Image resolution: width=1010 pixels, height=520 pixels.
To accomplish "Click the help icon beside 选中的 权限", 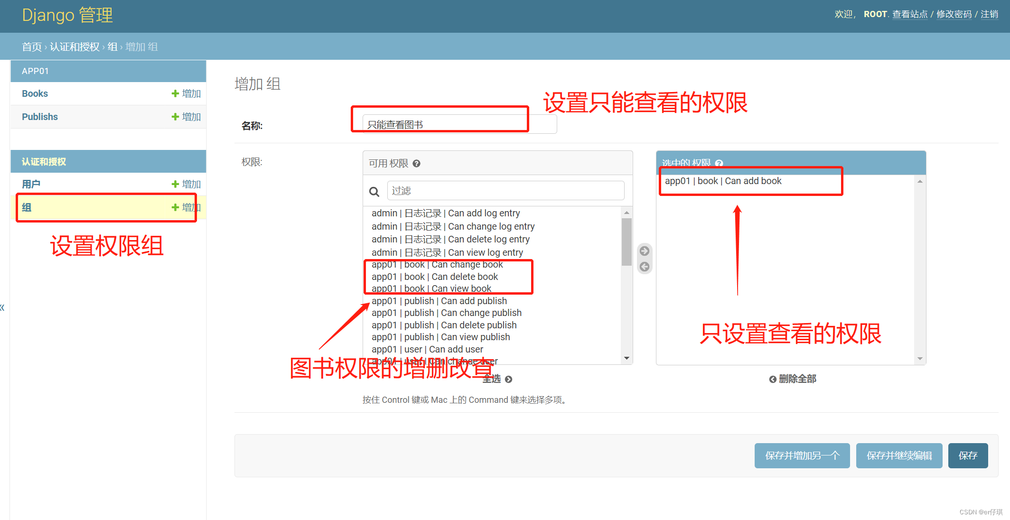I will [x=719, y=163].
